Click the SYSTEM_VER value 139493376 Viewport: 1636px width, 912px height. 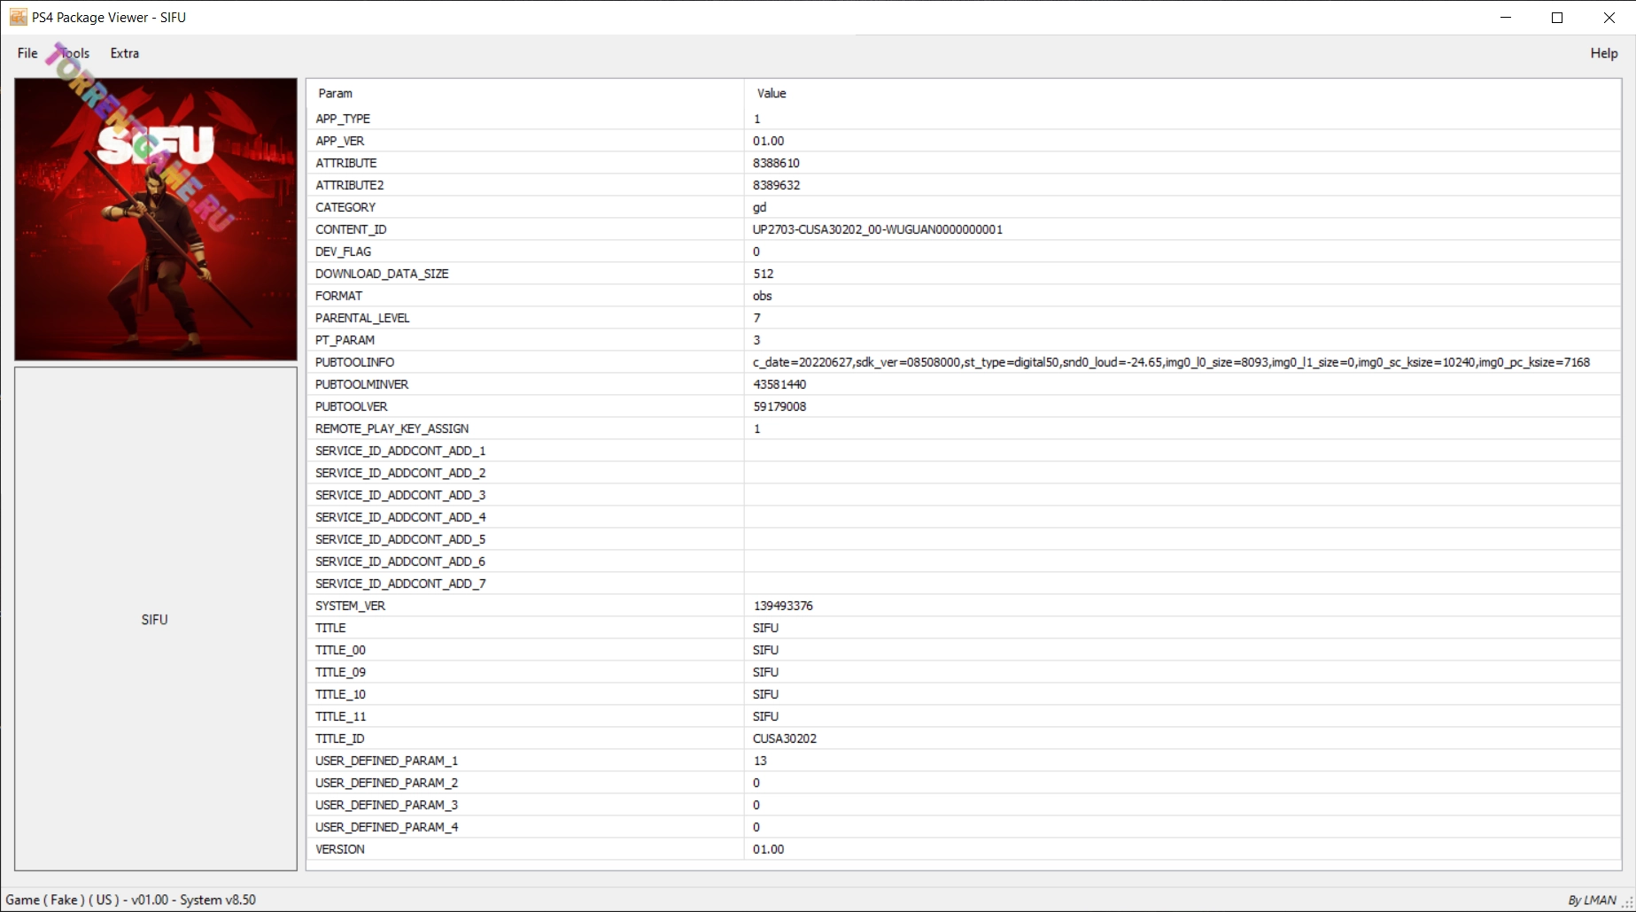click(x=783, y=606)
